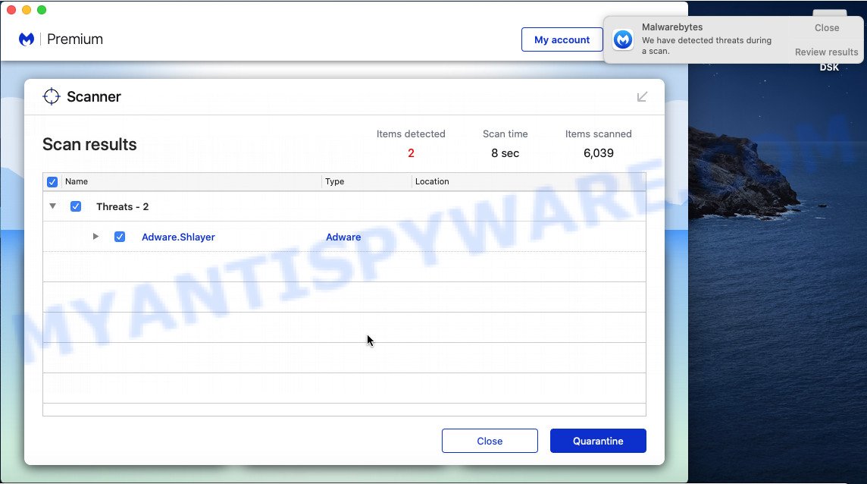
Task: Click the Malwarebytes notification title
Action: pos(671,27)
